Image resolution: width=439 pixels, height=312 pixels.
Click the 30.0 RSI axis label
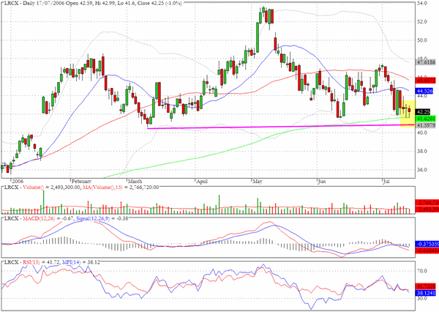(x=422, y=298)
